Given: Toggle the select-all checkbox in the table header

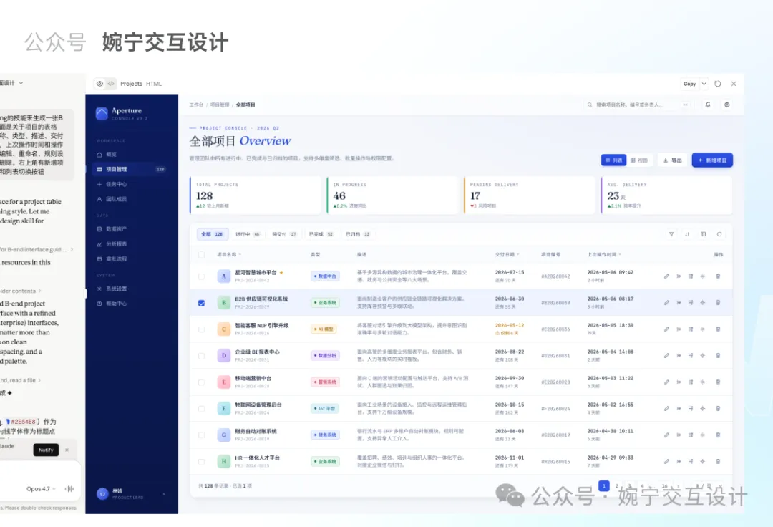Looking at the screenshot, I should [x=201, y=255].
